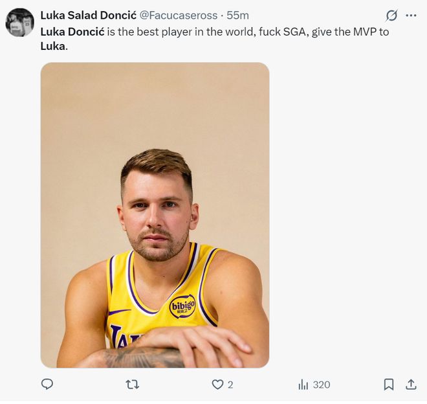Screen dimensions: 427x404
Task: Click the bibigo patch in the photo
Action: point(182,306)
